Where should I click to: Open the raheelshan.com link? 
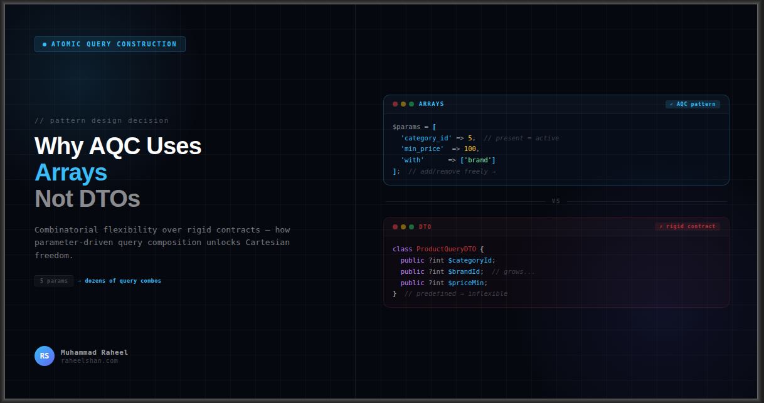click(x=90, y=360)
